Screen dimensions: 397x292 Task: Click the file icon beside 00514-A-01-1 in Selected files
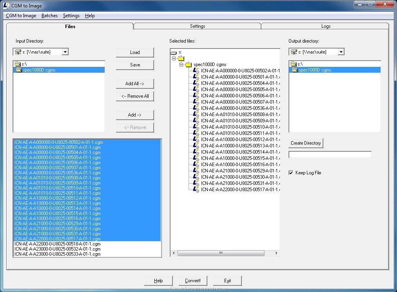pos(196,152)
